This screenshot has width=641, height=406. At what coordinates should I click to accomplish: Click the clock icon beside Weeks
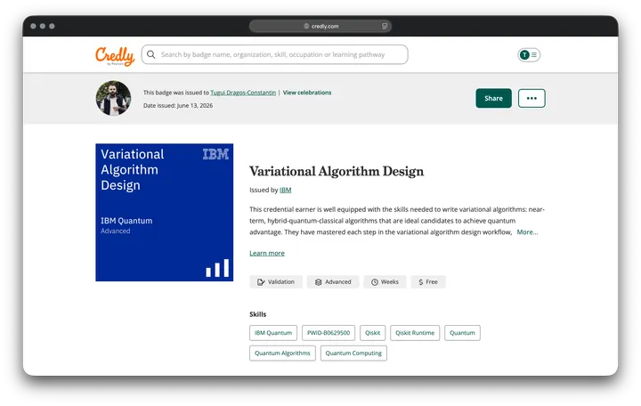pyautogui.click(x=375, y=282)
